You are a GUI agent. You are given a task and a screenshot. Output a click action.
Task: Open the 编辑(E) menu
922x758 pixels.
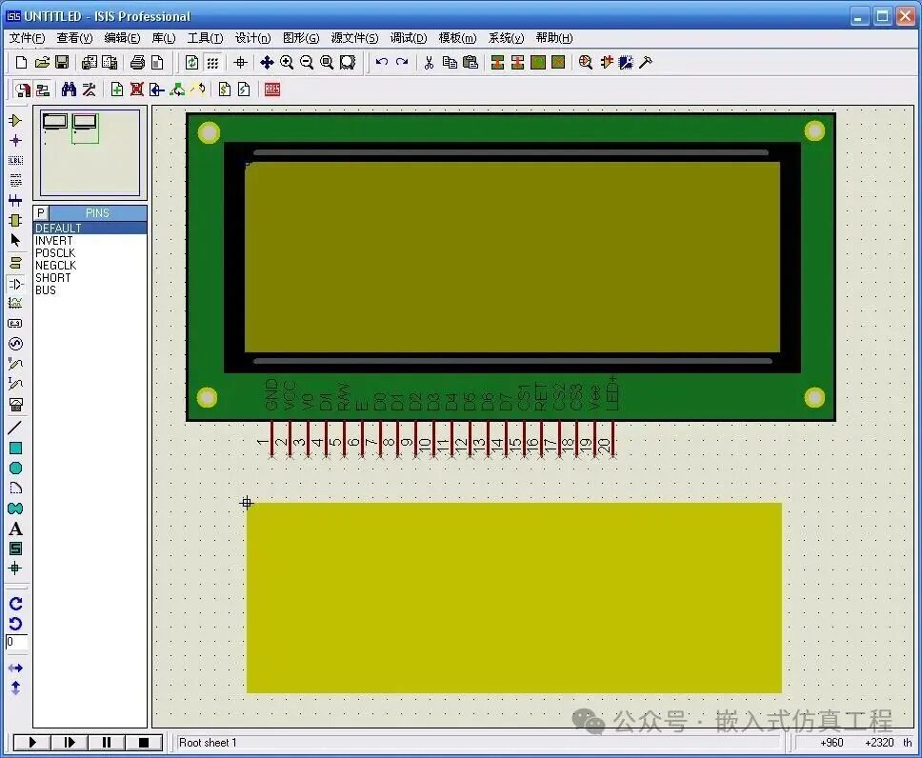(122, 38)
